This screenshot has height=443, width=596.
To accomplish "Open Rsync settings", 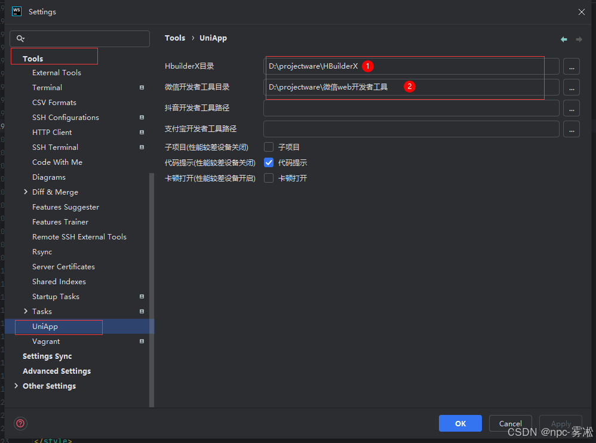I will point(42,252).
